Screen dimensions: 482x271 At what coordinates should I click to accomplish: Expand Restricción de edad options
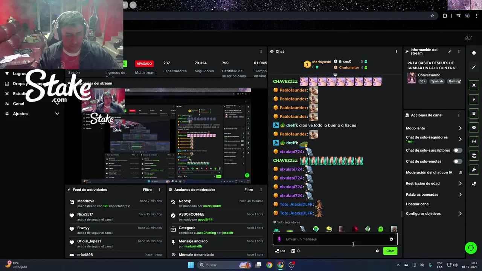tap(460, 184)
